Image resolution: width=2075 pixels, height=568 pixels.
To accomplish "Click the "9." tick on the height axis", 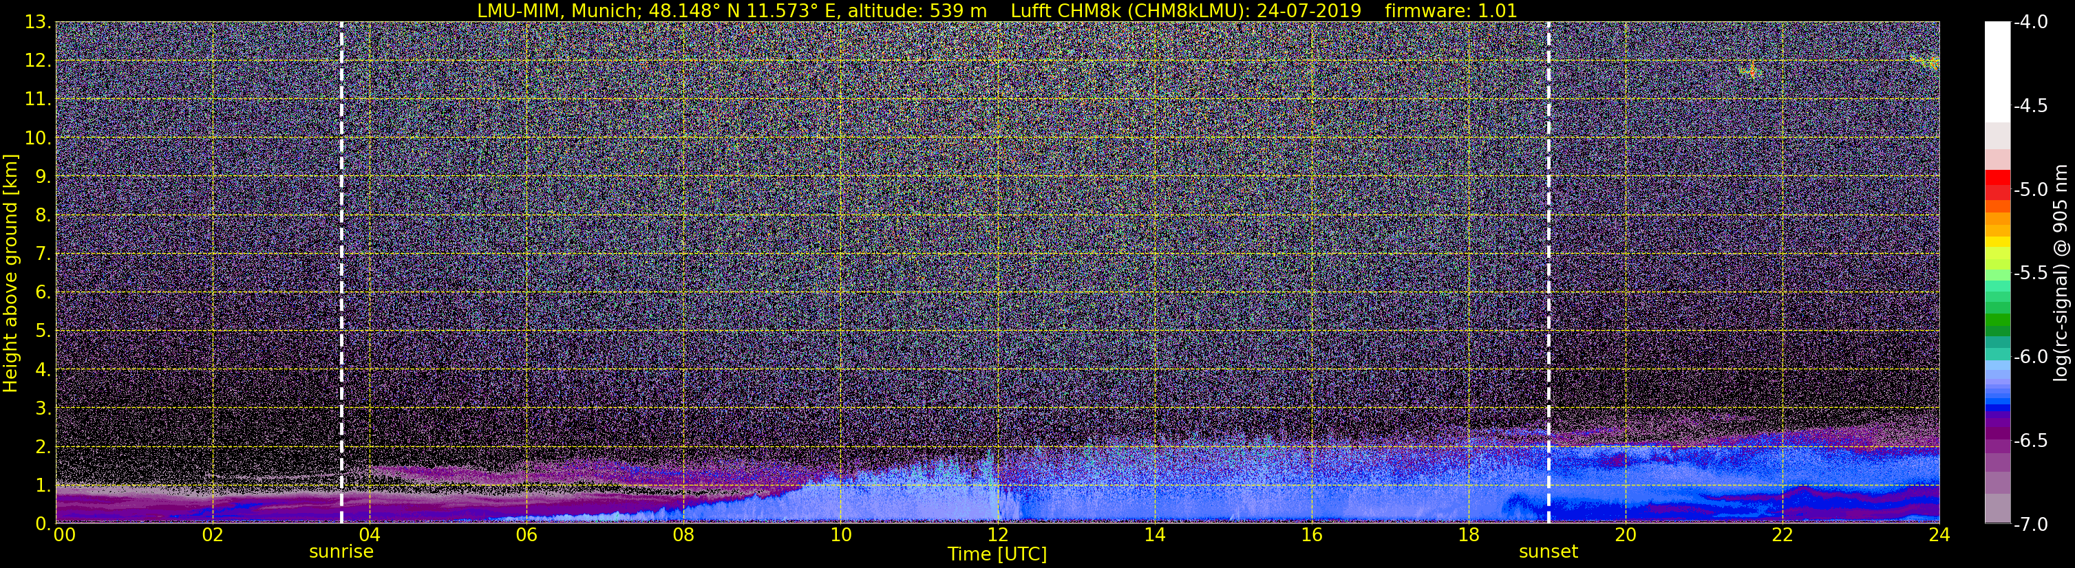I will (x=43, y=176).
